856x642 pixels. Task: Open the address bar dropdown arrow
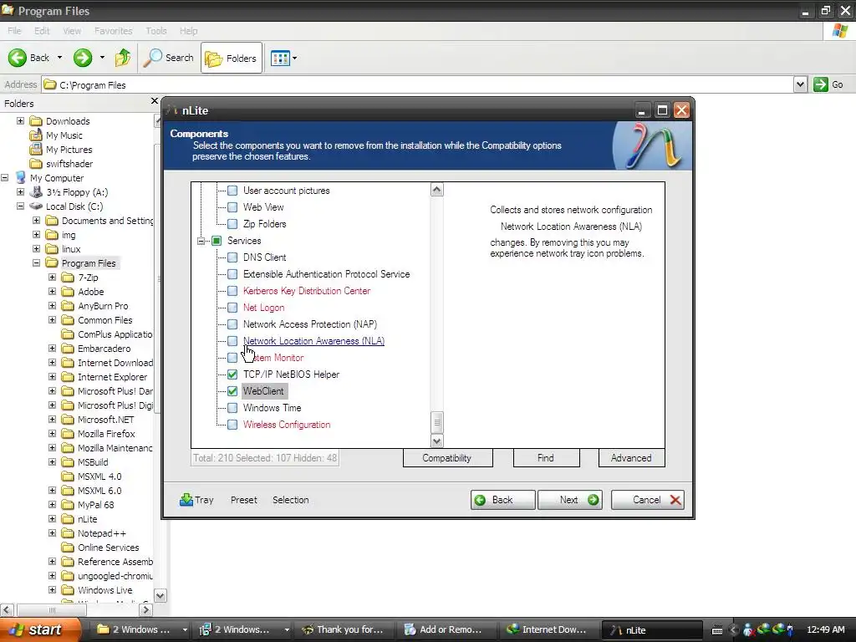pyautogui.click(x=800, y=84)
